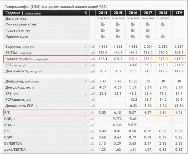Open 2017 Годовой отчет document icon
Viewport: 188px width, 154px height.
point(148,30)
